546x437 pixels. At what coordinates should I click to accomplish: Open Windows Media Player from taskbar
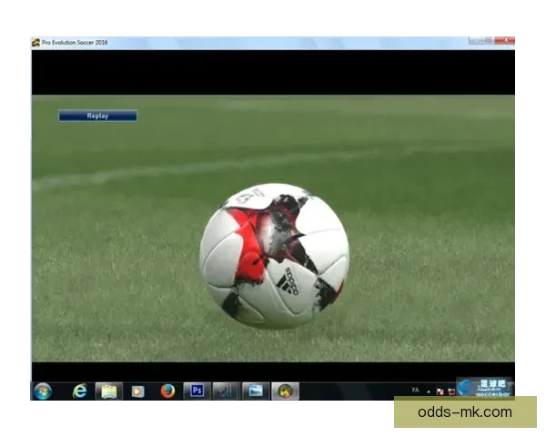138,391
